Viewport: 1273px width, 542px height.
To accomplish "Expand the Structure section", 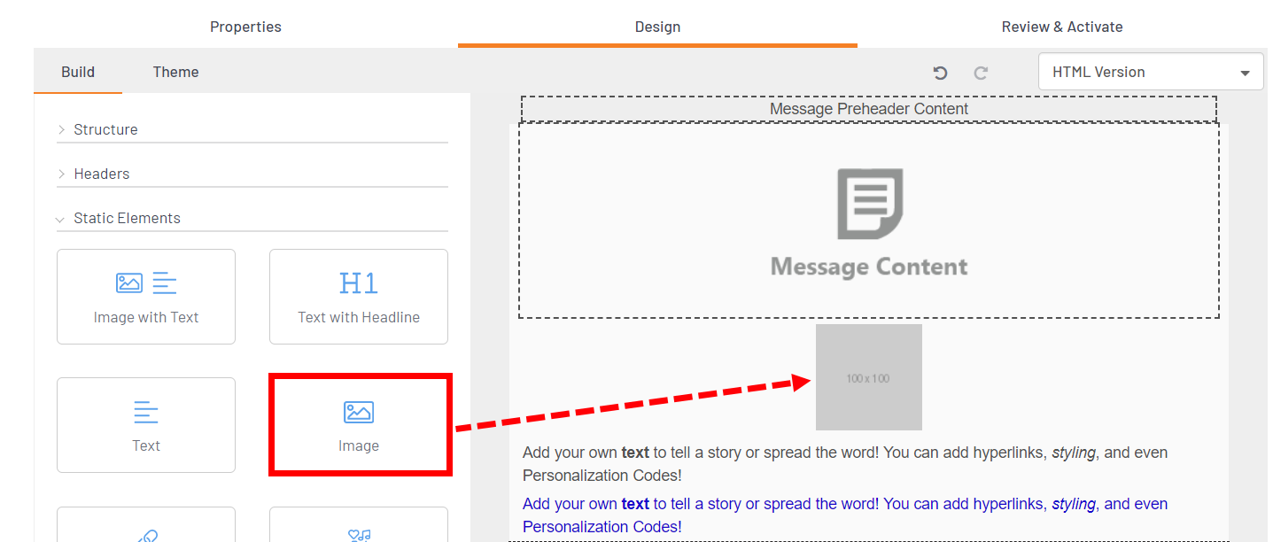I will [105, 129].
